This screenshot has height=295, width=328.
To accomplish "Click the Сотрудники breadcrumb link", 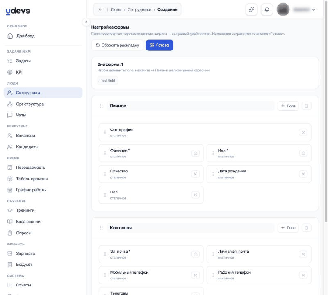I will pos(139,9).
